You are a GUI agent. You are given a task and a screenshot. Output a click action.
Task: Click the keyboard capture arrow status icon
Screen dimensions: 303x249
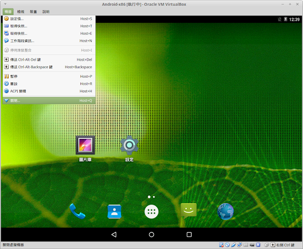click(x=273, y=245)
